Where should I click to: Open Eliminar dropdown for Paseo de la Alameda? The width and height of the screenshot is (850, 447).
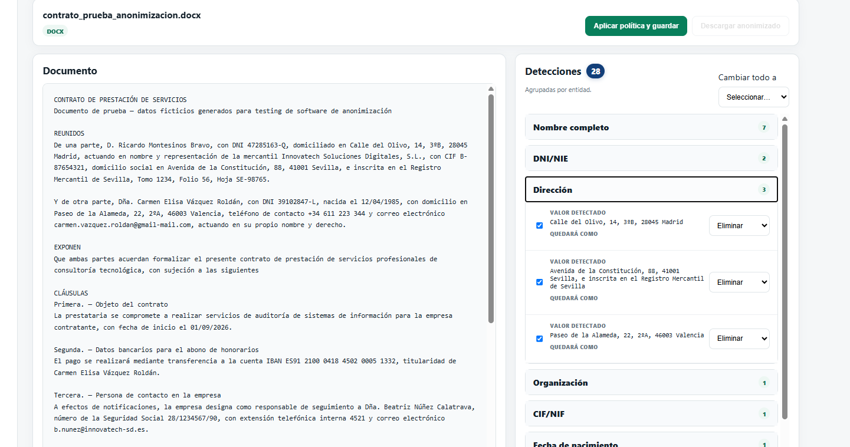point(739,338)
